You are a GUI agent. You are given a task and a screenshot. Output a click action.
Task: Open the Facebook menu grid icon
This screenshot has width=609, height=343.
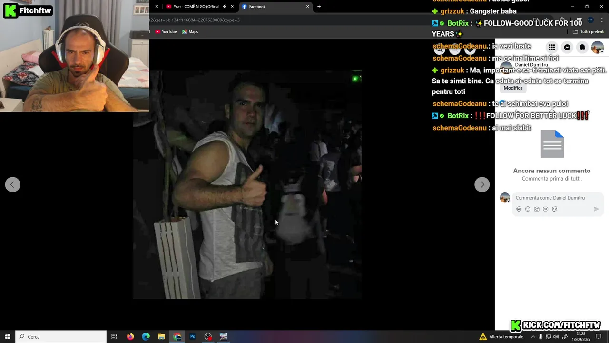pos(552,47)
